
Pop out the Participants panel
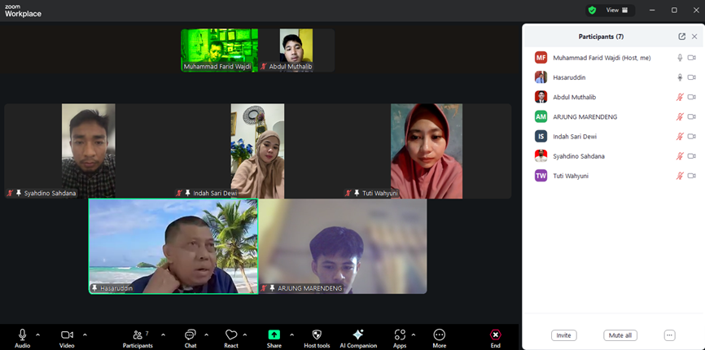coord(682,37)
